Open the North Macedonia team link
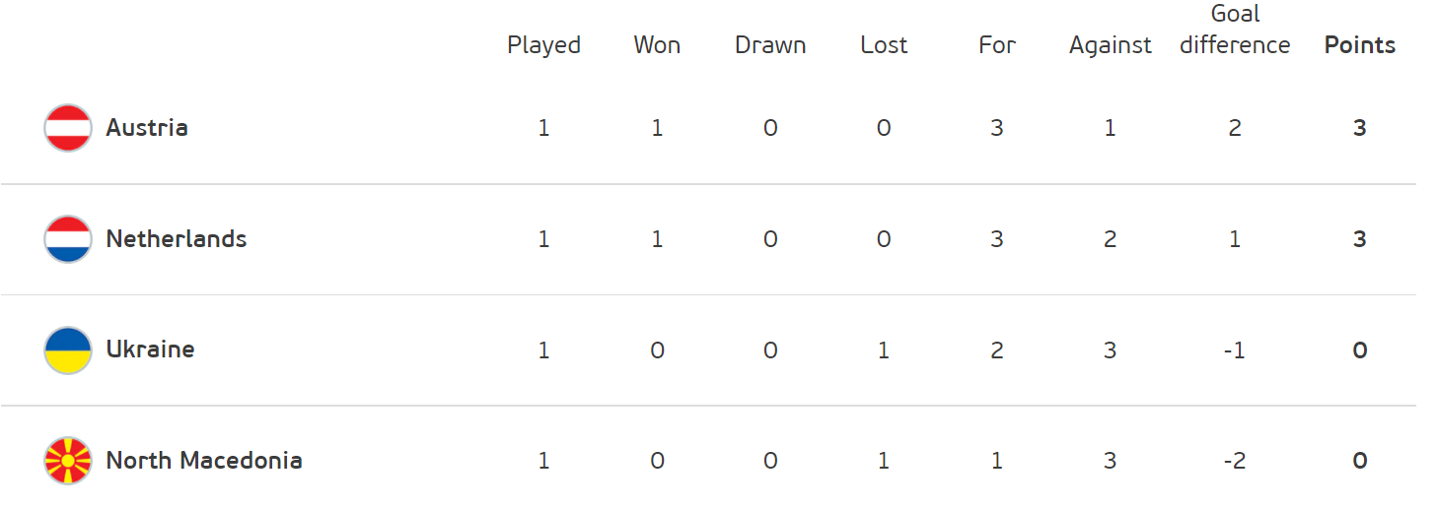 (204, 461)
